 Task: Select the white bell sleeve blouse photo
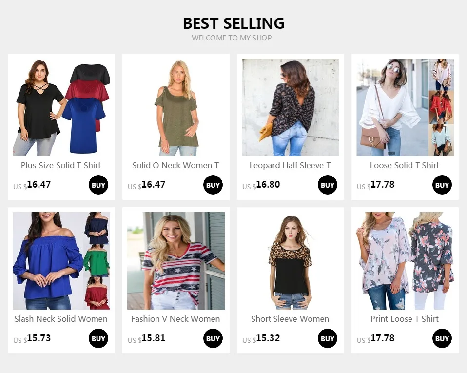pos(405,107)
